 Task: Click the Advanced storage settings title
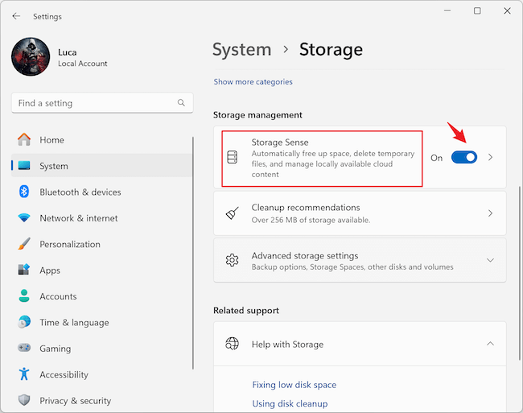point(305,255)
